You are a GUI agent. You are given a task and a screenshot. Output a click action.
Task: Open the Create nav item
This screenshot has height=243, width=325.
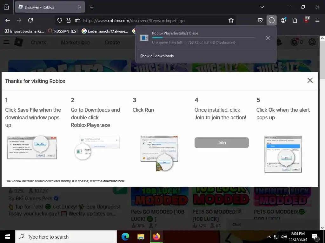click(x=112, y=42)
